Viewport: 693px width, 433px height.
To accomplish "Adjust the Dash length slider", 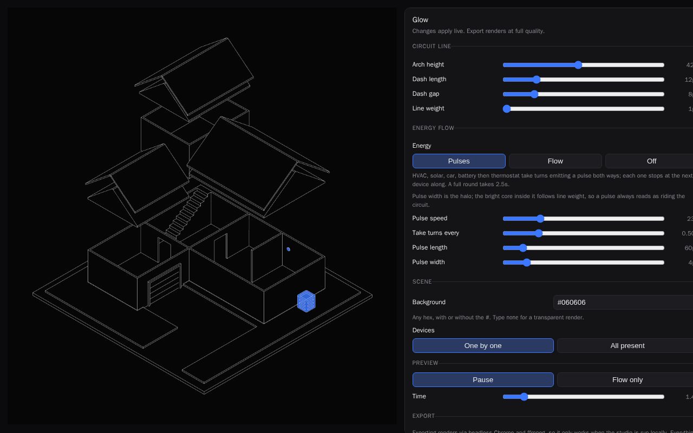I will pyautogui.click(x=584, y=80).
